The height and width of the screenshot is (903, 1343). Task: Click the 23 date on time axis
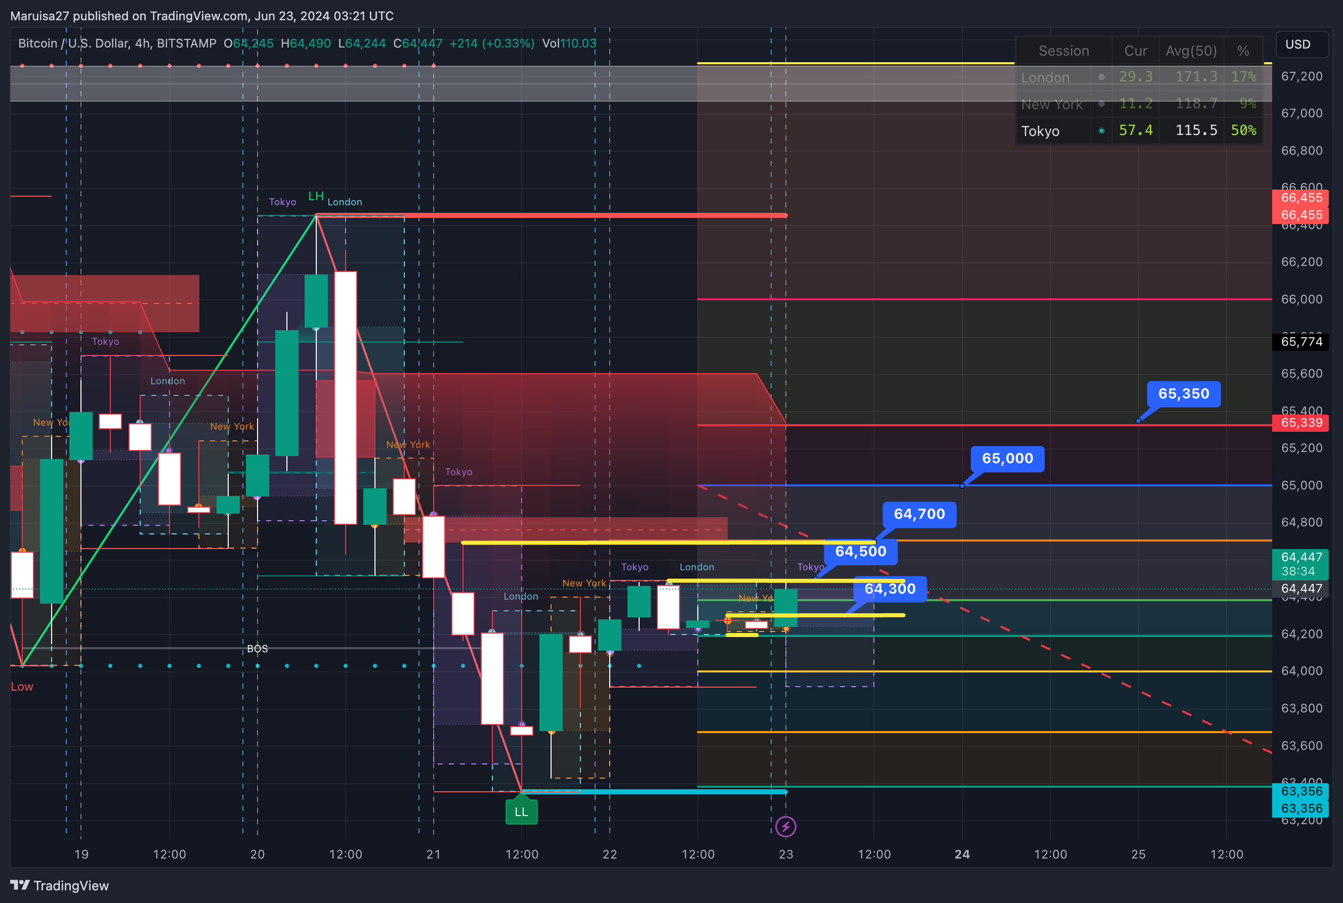pos(786,854)
